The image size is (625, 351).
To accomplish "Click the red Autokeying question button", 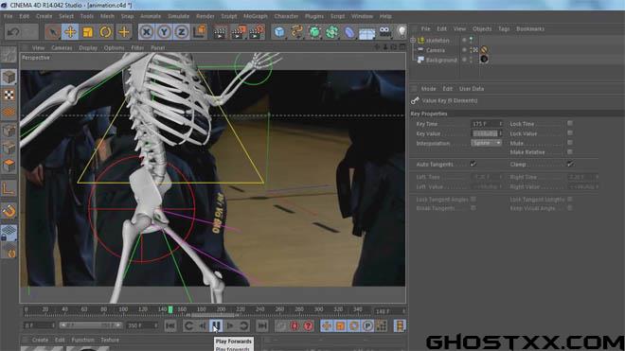I will pyautogui.click(x=308, y=325).
